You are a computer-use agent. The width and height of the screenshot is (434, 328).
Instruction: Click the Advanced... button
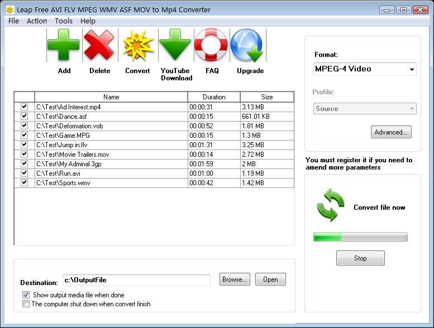[x=391, y=132]
